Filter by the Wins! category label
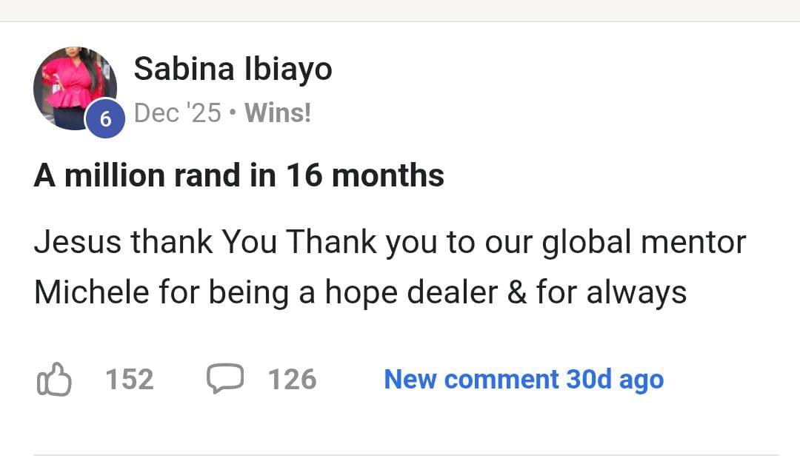The width and height of the screenshot is (800, 461). click(278, 112)
